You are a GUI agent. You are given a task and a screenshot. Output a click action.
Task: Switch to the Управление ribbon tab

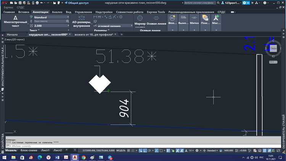click(x=83, y=12)
